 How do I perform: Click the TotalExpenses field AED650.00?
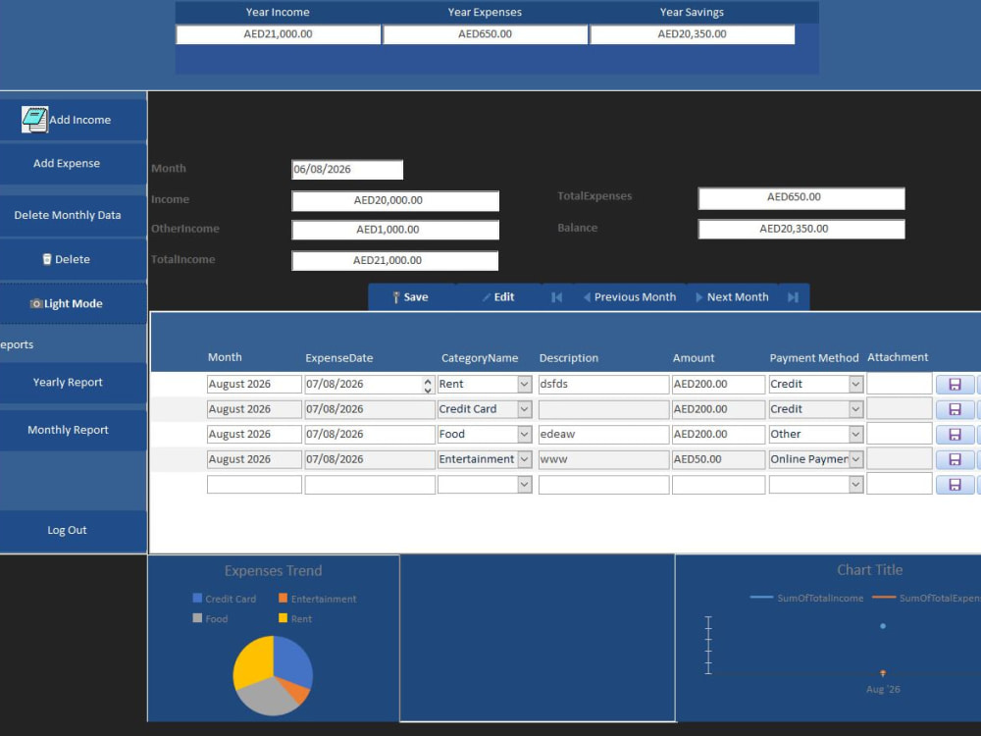point(801,197)
